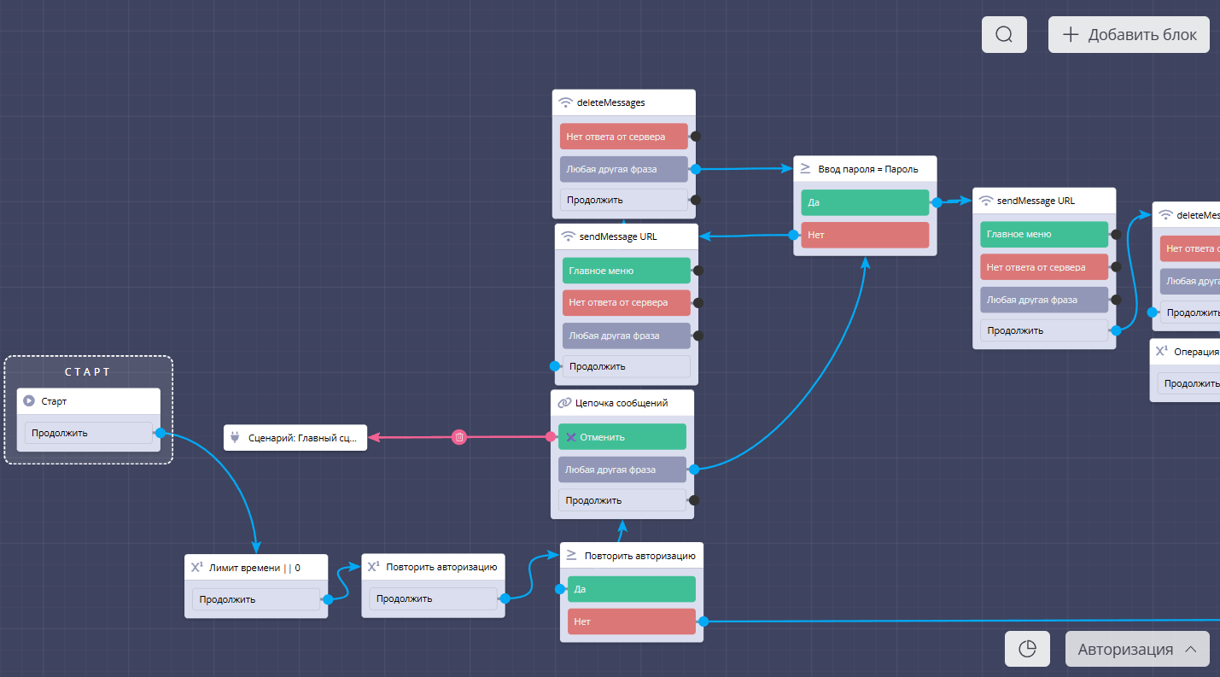Click the search magnifier icon button
Screen dimensions: 1220x677
click(x=1004, y=35)
